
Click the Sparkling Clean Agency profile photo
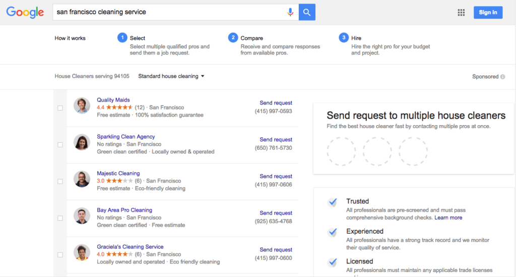point(82,142)
